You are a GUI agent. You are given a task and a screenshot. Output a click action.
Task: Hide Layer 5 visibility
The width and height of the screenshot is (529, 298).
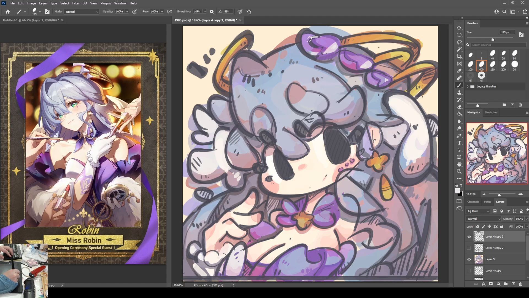coord(469,259)
